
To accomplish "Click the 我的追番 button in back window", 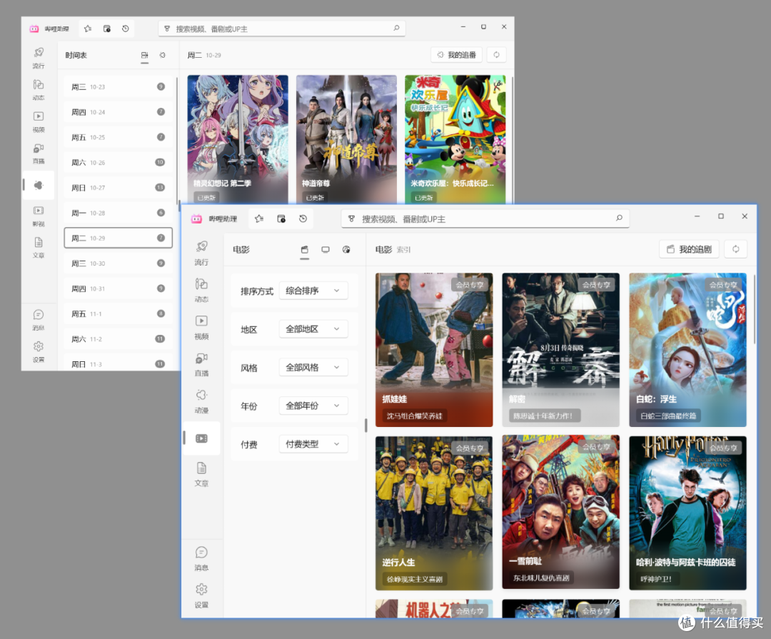I will (457, 54).
